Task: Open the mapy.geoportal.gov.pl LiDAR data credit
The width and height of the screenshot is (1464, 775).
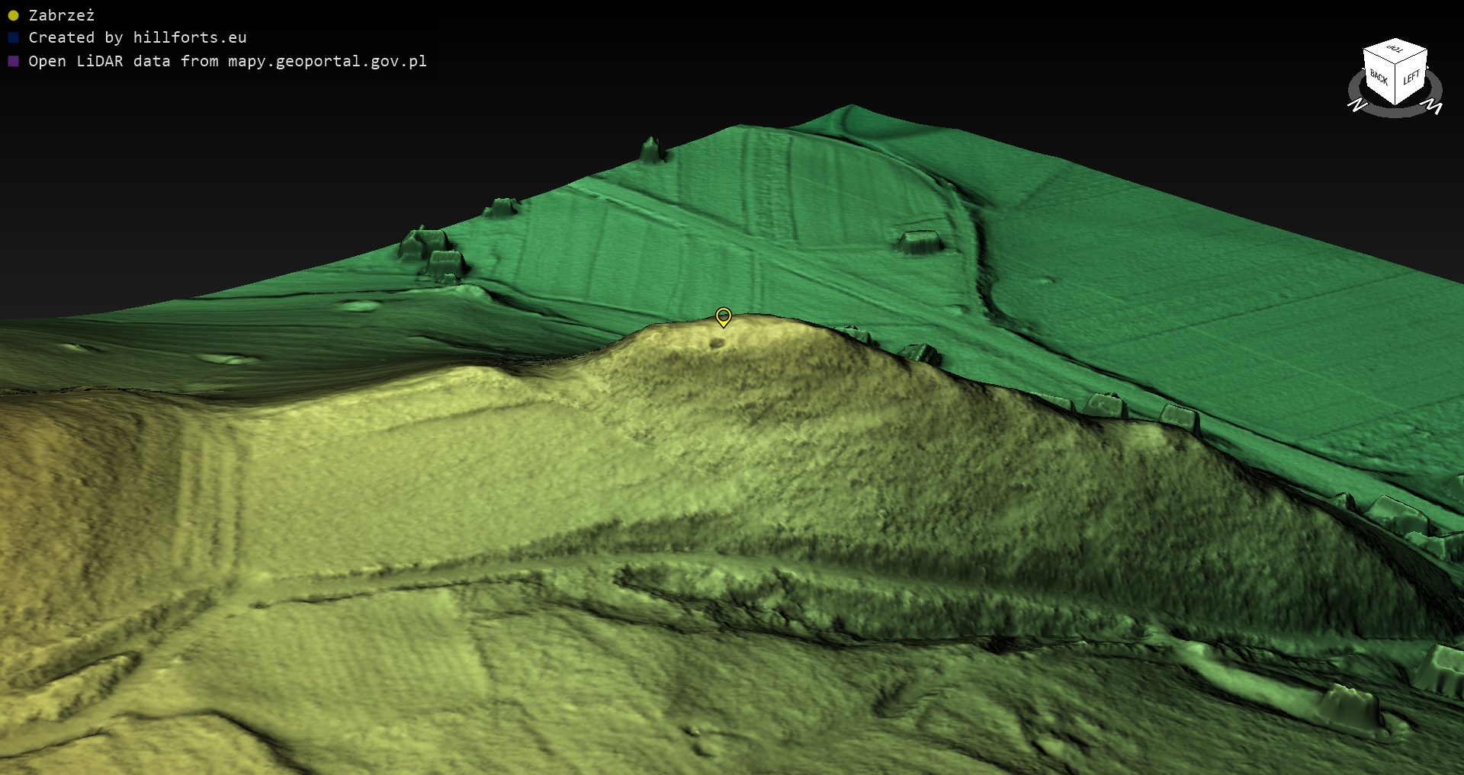Action: 227,61
